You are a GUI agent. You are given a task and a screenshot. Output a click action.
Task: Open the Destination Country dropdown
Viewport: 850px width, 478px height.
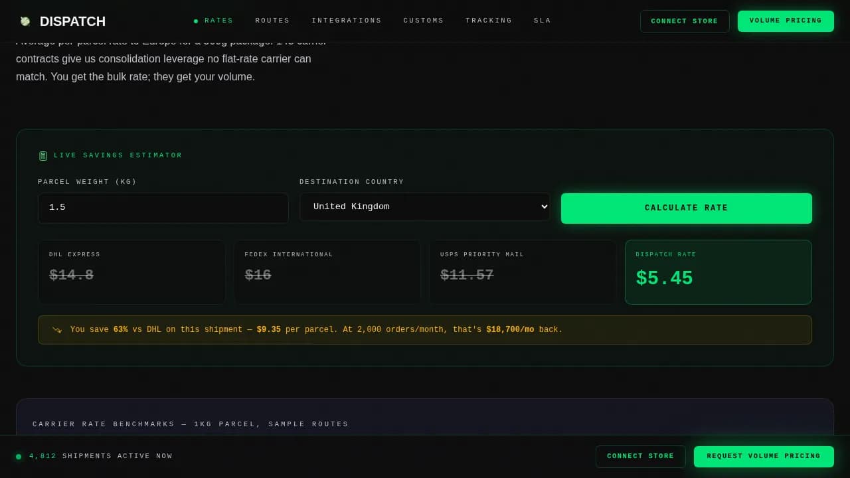[425, 206]
